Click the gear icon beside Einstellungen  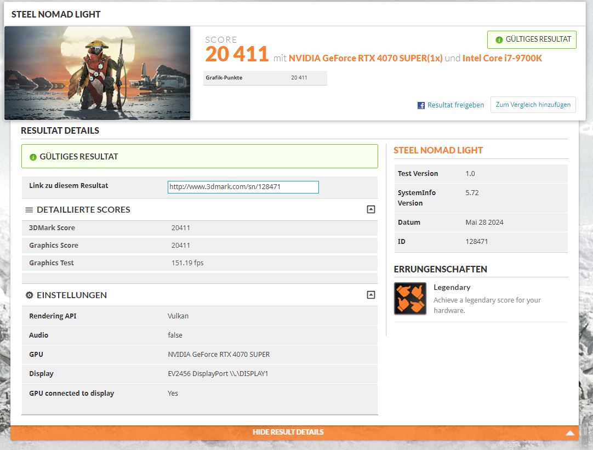pyautogui.click(x=29, y=295)
